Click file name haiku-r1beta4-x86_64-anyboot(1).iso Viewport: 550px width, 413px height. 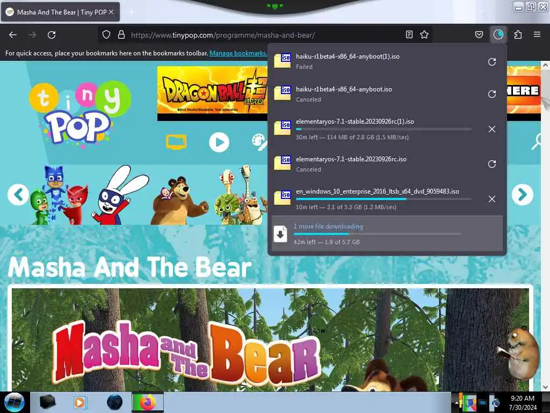coord(348,56)
